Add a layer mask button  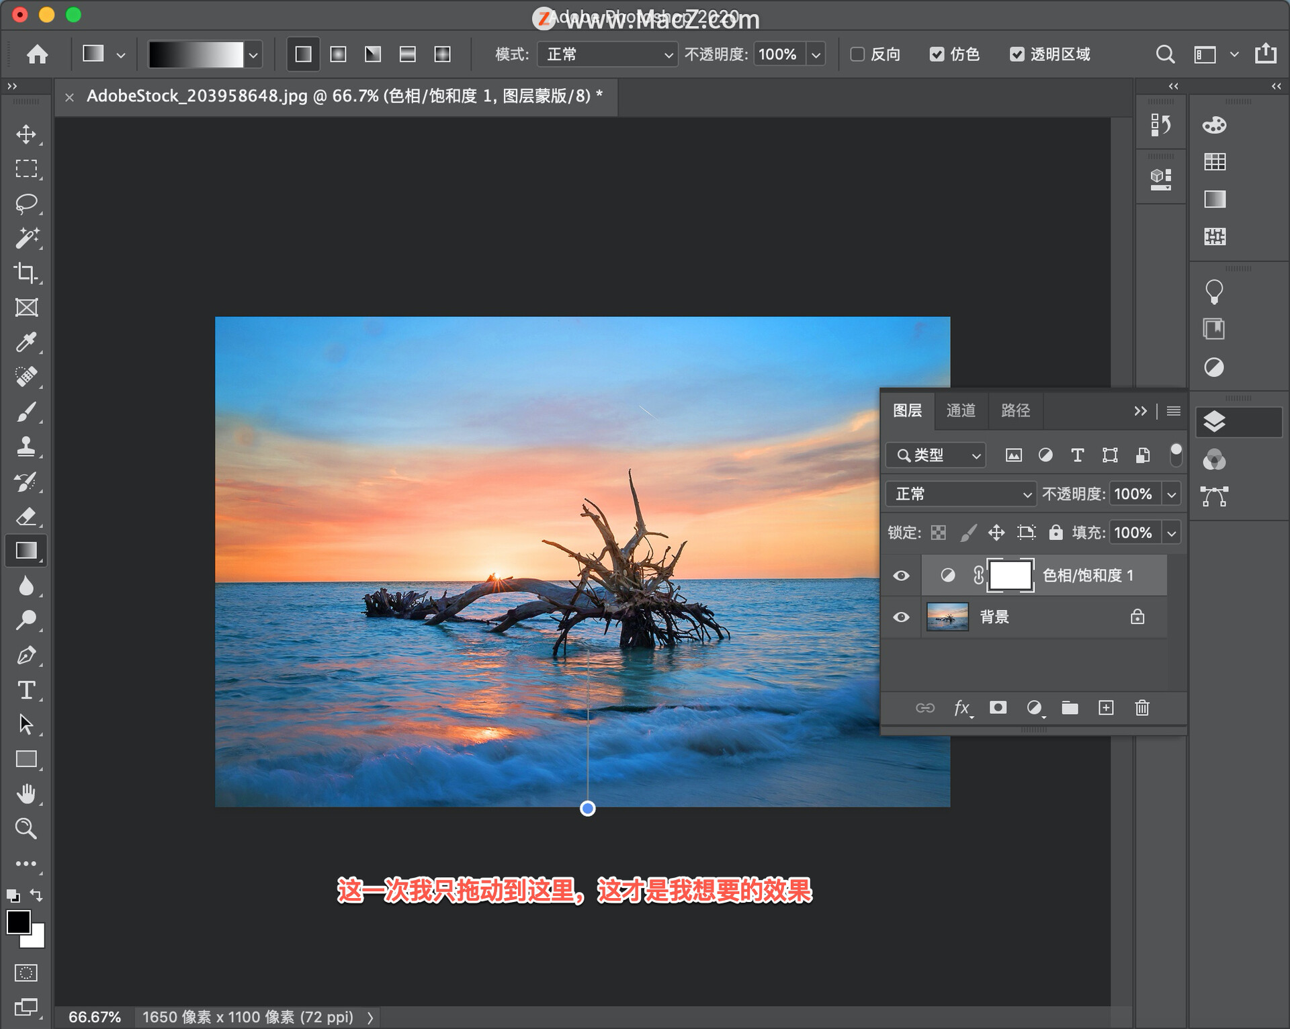pyautogui.click(x=998, y=707)
